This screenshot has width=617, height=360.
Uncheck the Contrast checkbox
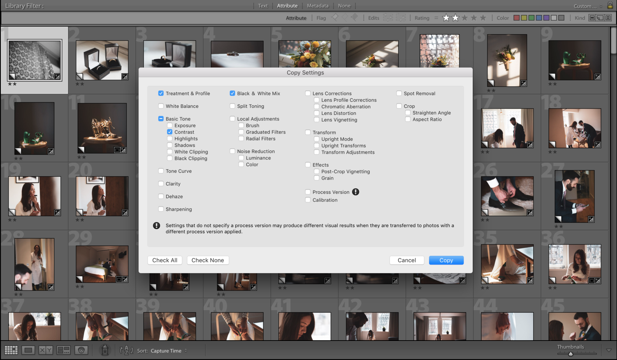pos(169,132)
